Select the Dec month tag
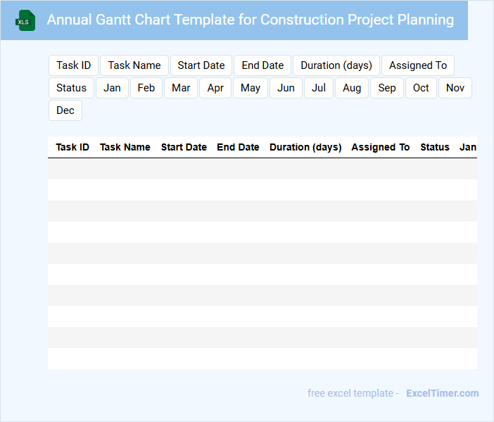 pyautogui.click(x=65, y=110)
